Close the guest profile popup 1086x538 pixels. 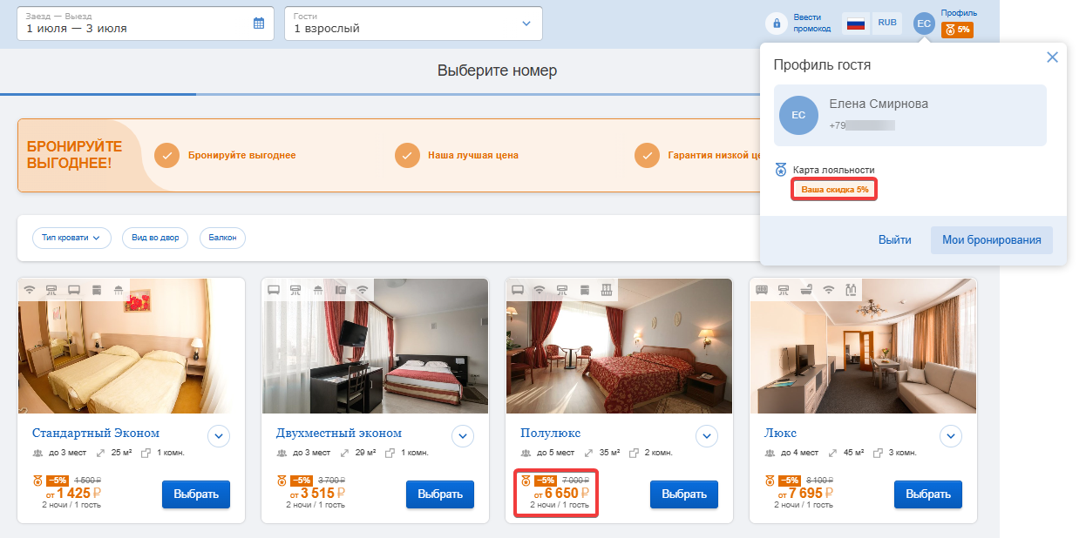(1052, 57)
